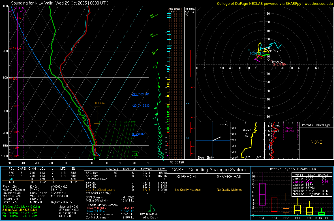This screenshot has height=221, width=334.
Task: Click the 0 C=8913' level label
Action: coord(138,134)
